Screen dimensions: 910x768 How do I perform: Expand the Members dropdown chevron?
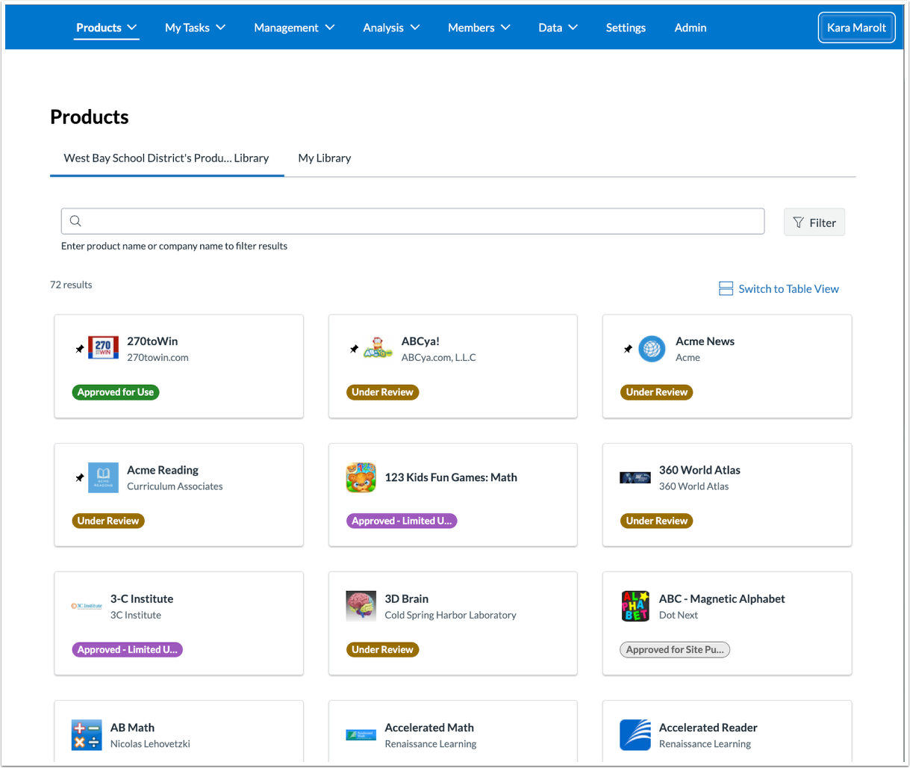point(505,28)
